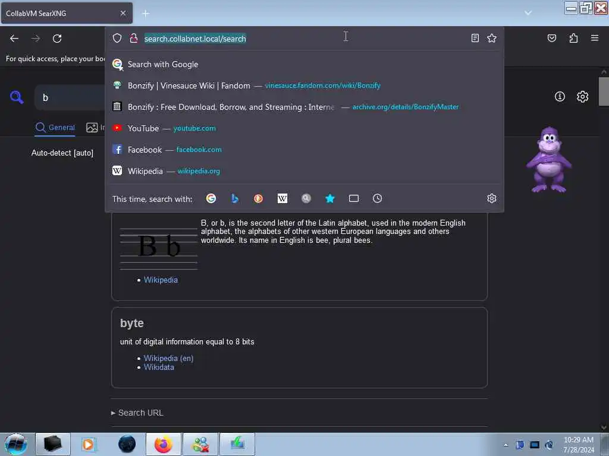Search bookmarks using the blue star icon
609x456 pixels.
tap(329, 198)
